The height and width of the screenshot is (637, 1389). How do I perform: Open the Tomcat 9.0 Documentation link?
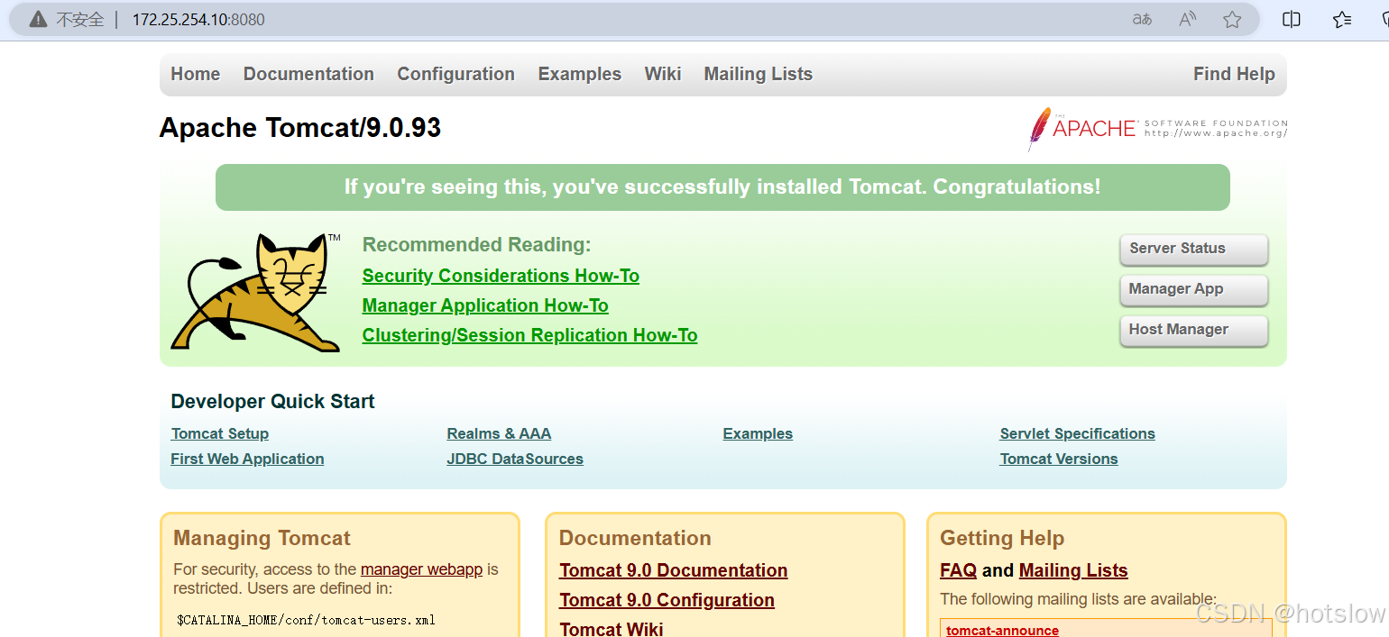point(674,570)
